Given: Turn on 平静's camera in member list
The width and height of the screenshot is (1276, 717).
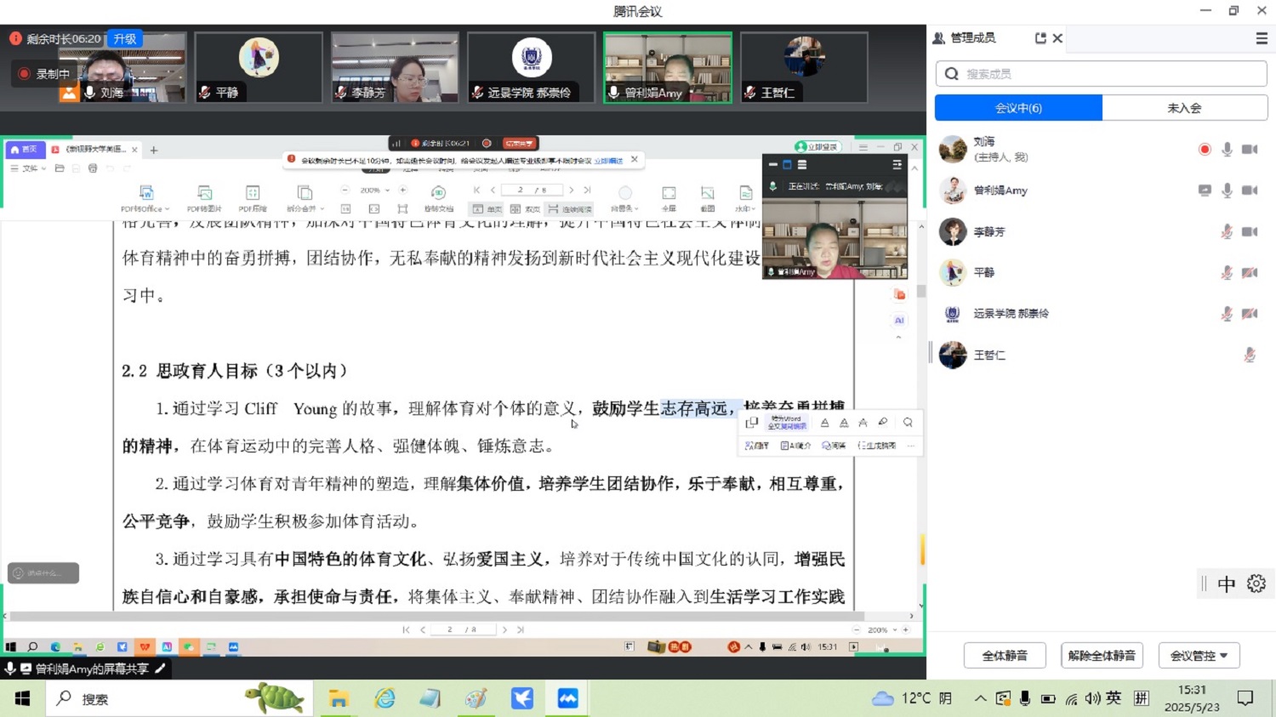Looking at the screenshot, I should coord(1249,272).
